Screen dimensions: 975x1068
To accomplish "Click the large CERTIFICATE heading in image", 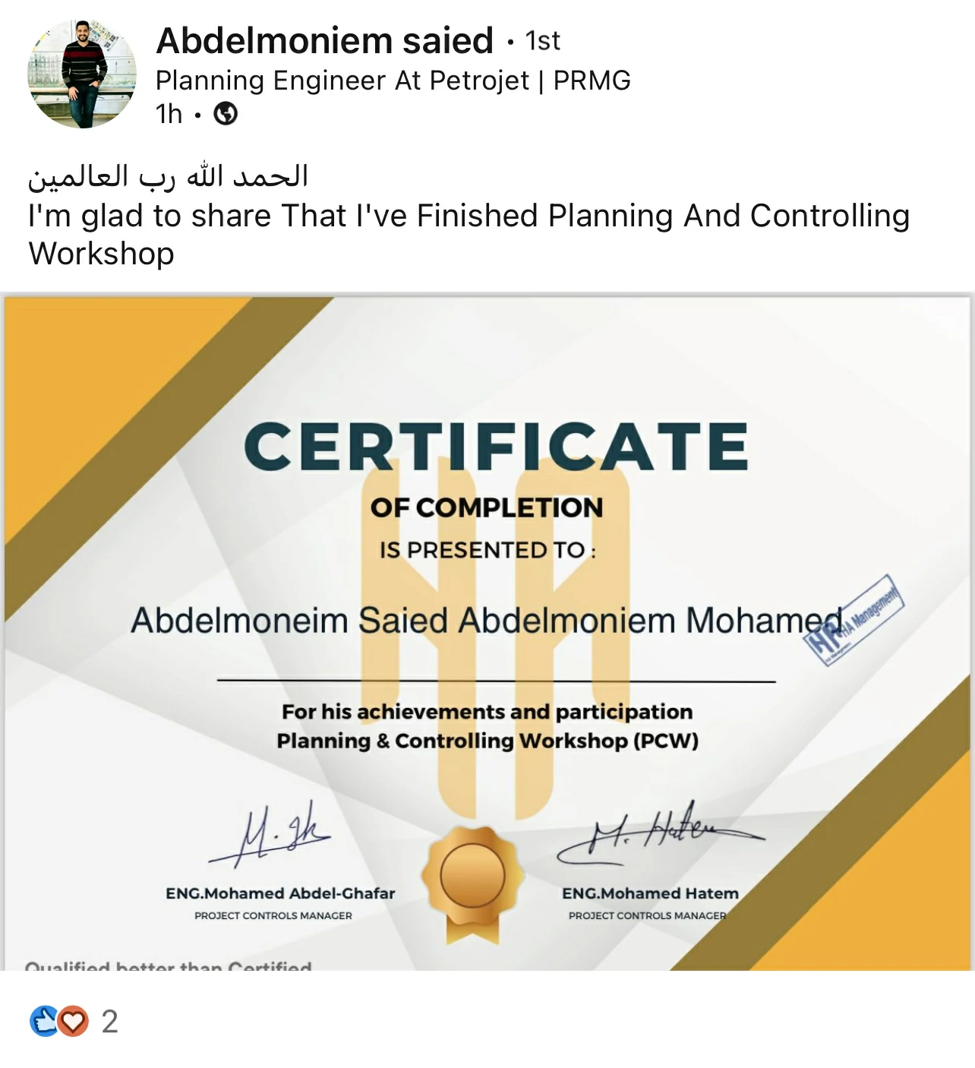I will (496, 446).
